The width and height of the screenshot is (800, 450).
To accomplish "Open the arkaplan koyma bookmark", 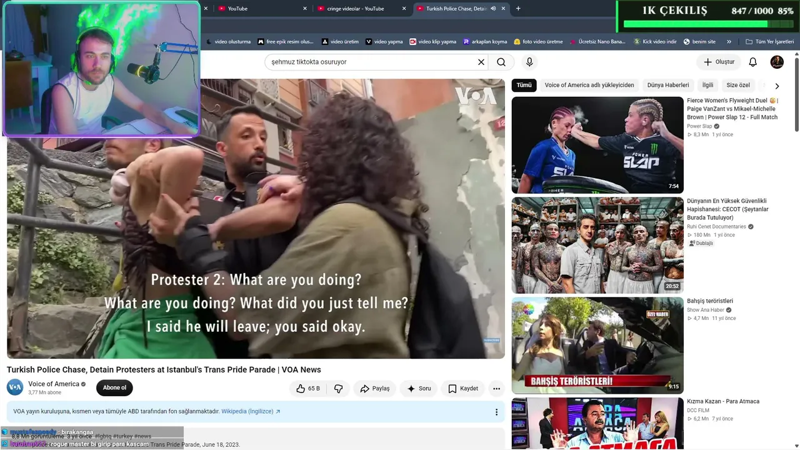I will (485, 42).
